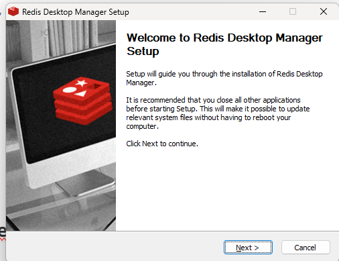The width and height of the screenshot is (339, 261).
Task: Click the Next button to continue setup
Action: tap(248, 248)
